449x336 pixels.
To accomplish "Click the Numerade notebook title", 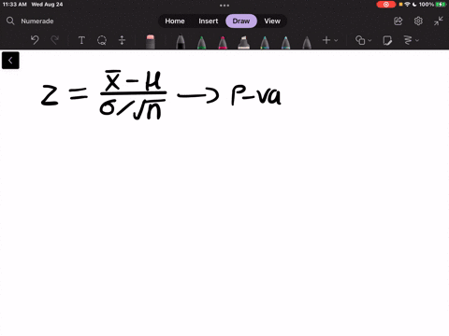I will point(37,21).
